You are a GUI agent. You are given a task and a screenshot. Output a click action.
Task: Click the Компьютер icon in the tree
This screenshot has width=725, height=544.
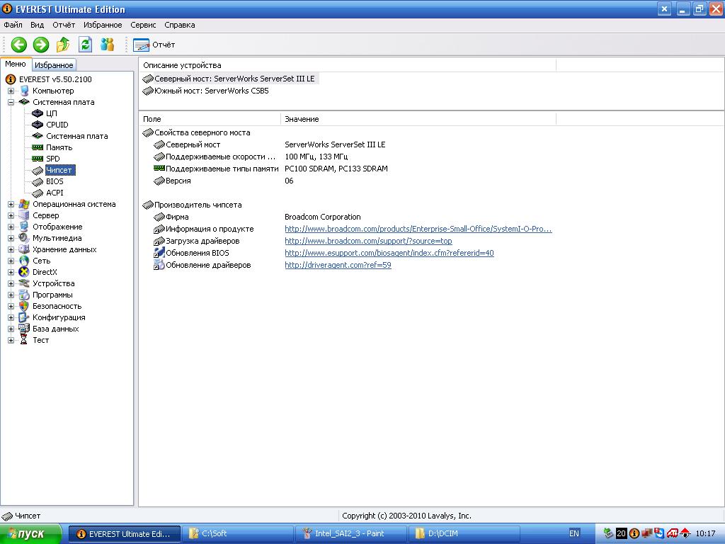point(24,91)
